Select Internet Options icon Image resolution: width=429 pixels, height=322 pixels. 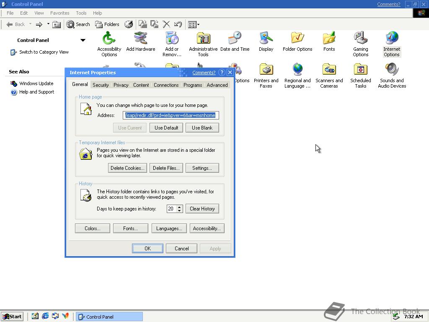pos(392,44)
